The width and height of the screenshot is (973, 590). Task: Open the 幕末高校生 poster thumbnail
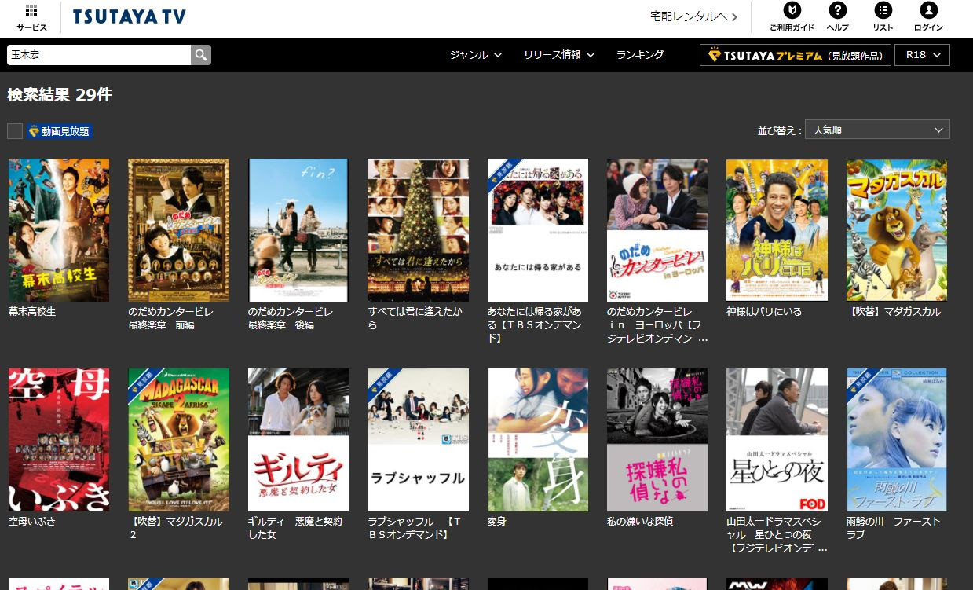click(59, 230)
